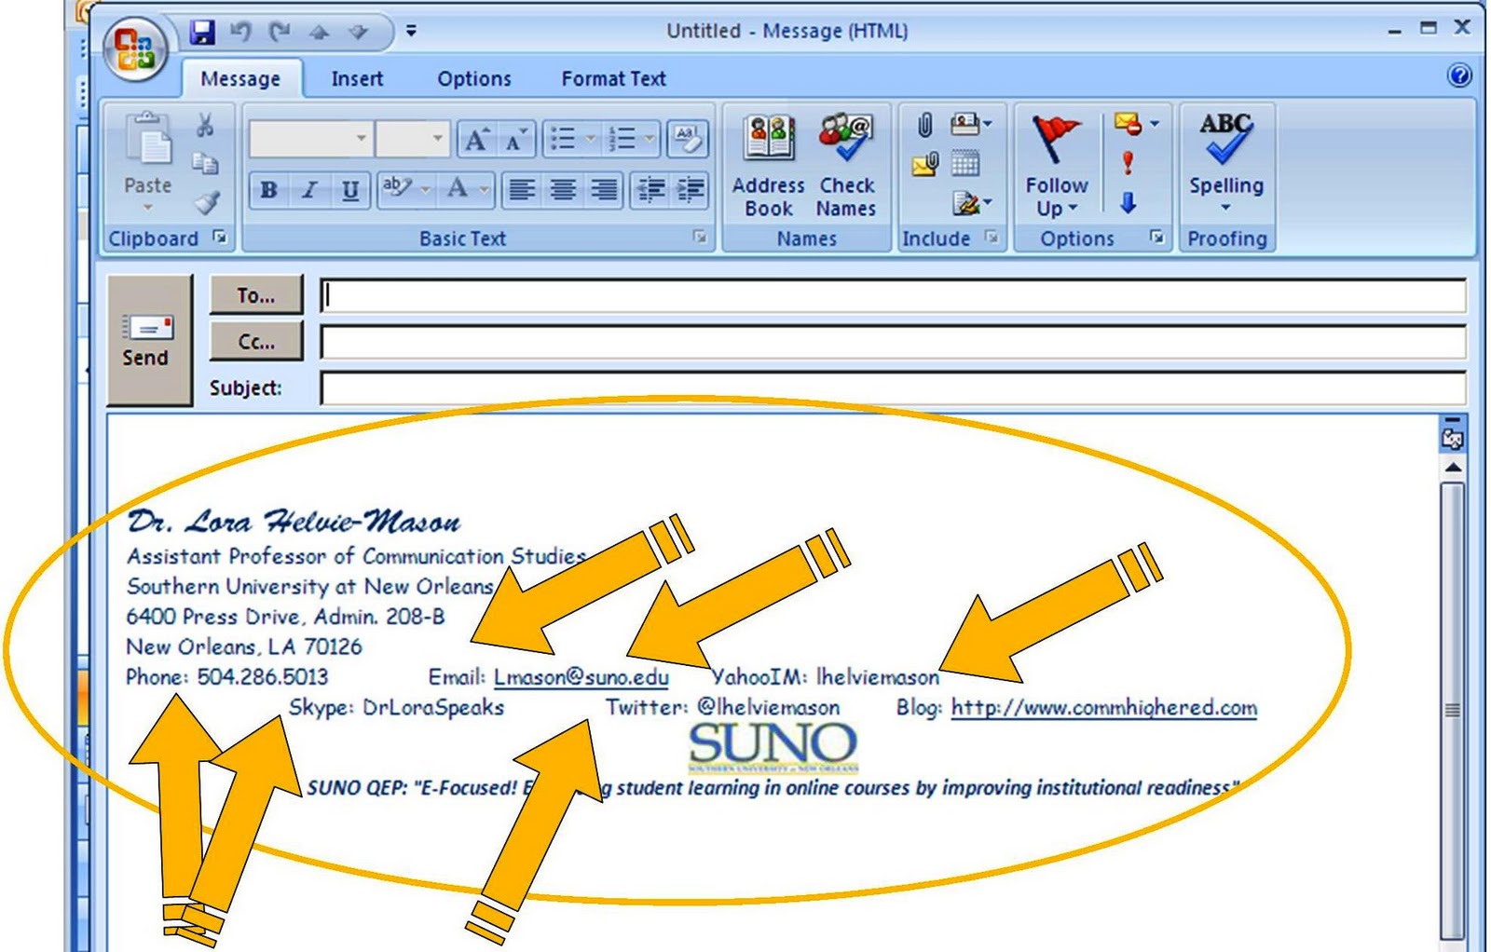The height and width of the screenshot is (952, 1491).
Task: Align text right
Action: click(604, 190)
